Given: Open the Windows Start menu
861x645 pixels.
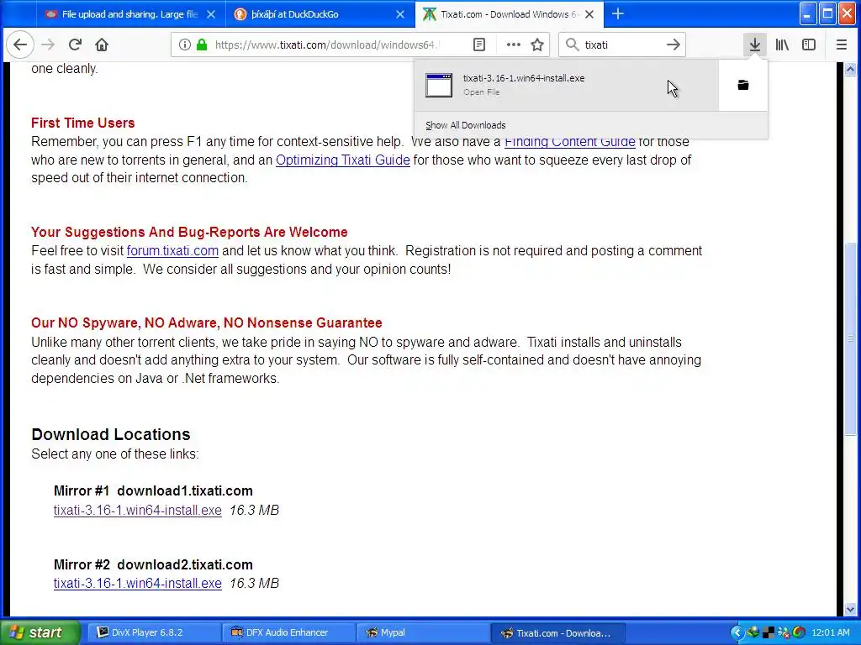Looking at the screenshot, I should [x=40, y=632].
